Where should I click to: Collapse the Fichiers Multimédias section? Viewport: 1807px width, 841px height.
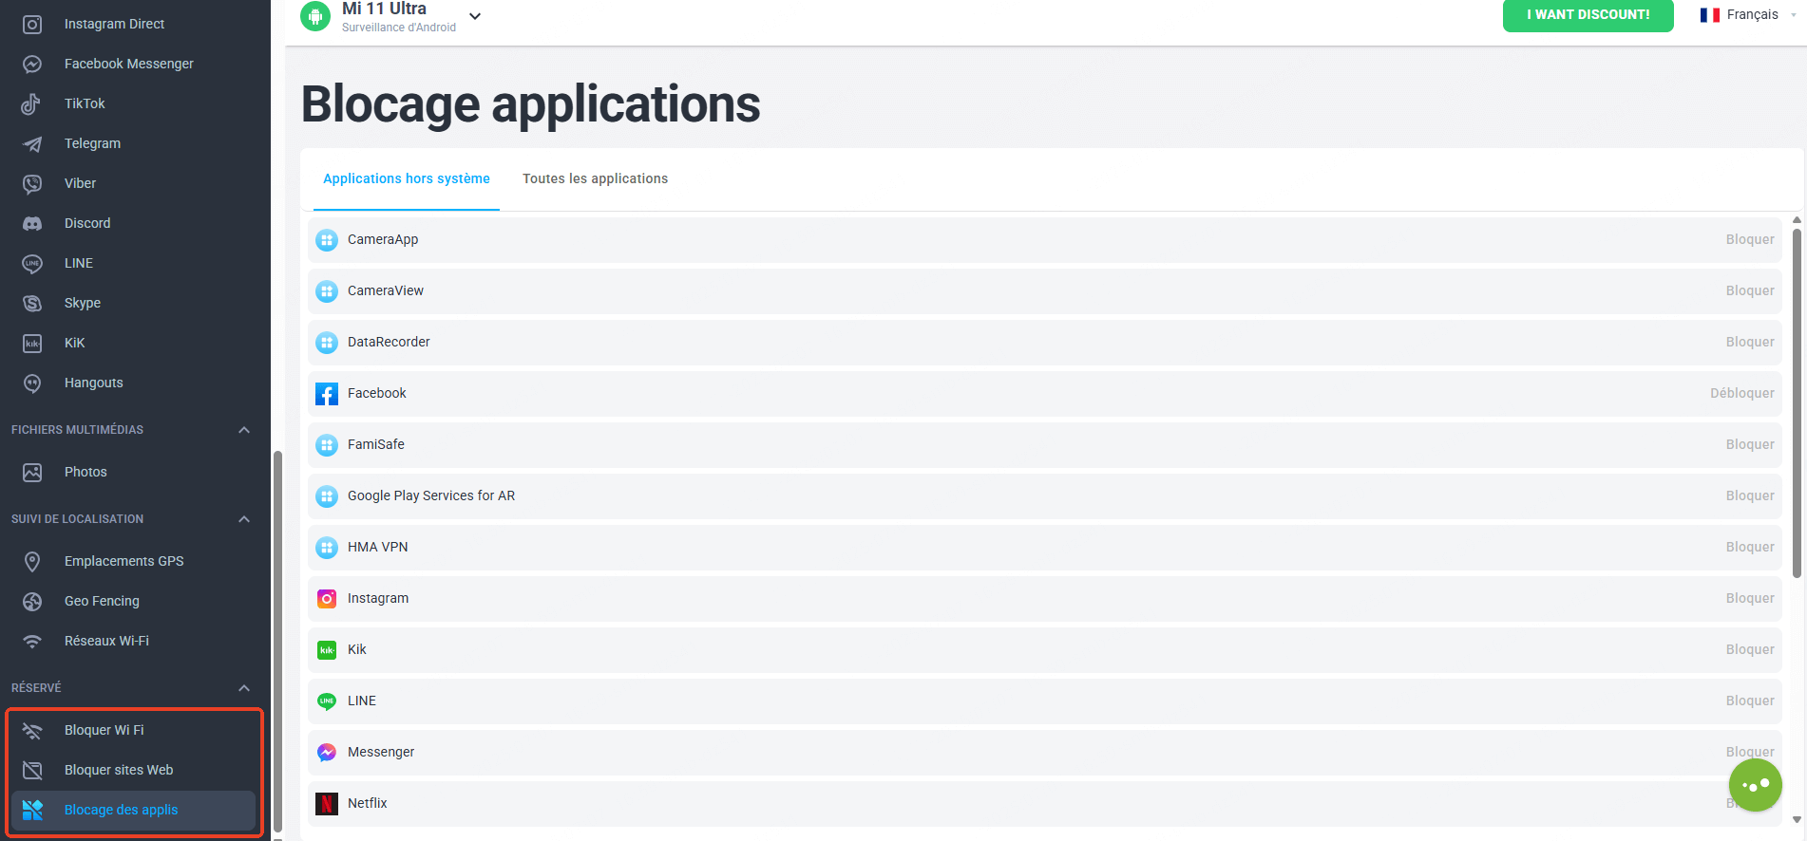(x=244, y=430)
